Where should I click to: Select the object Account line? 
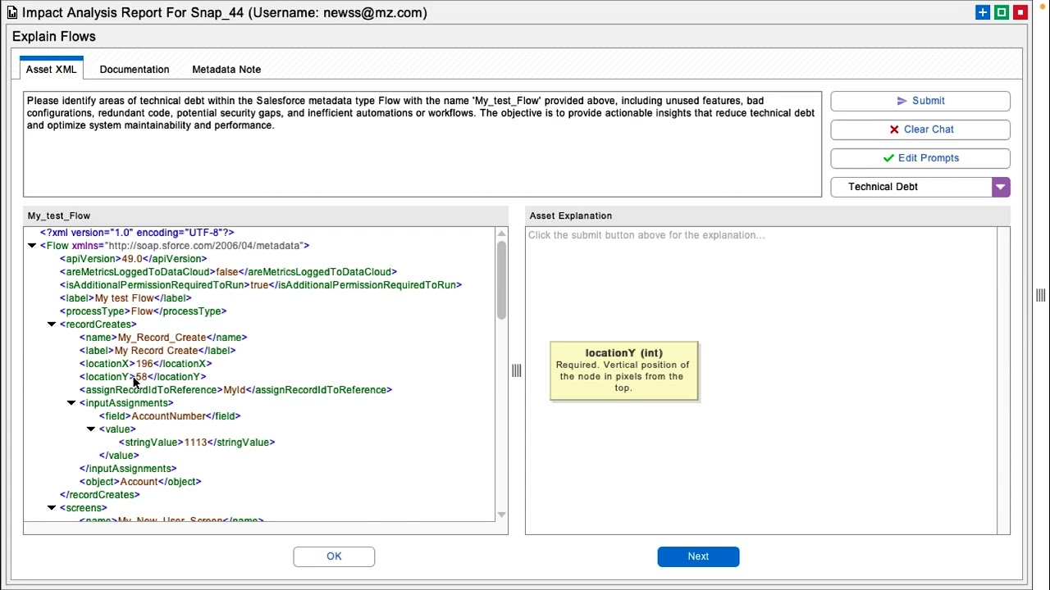140,482
